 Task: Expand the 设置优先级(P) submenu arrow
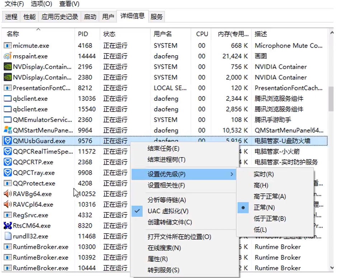[x=232, y=174]
